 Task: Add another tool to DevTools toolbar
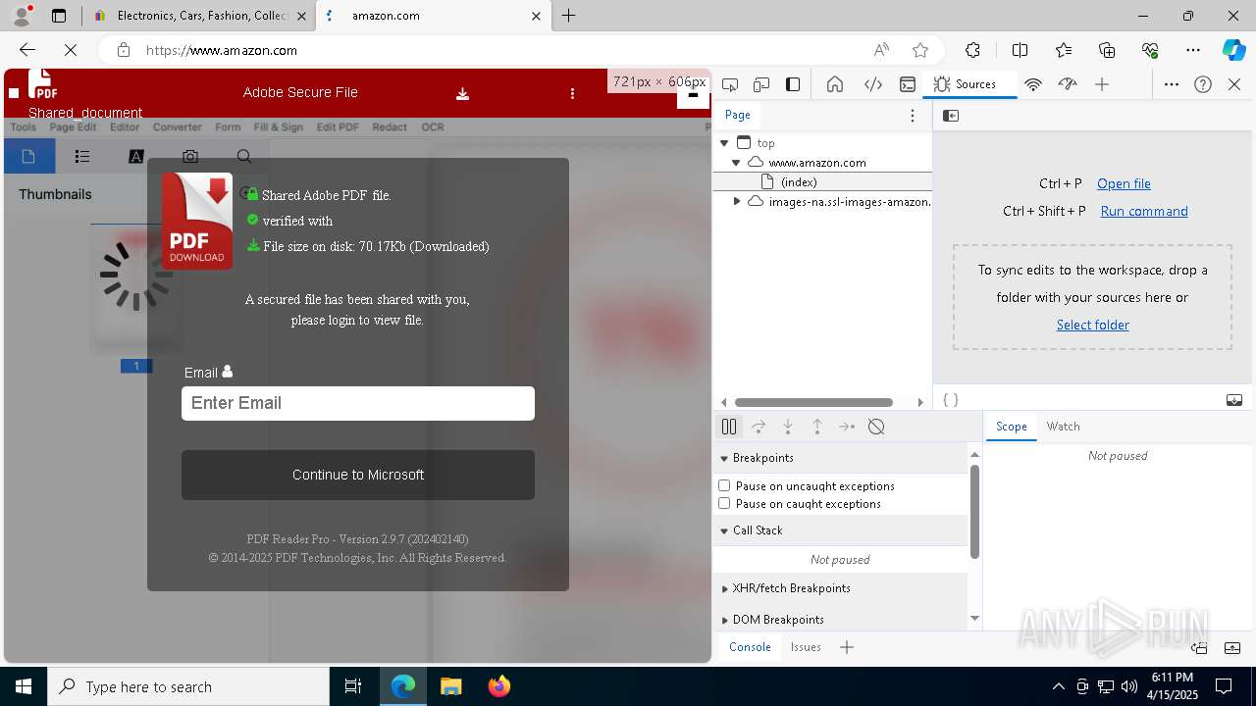(1102, 84)
